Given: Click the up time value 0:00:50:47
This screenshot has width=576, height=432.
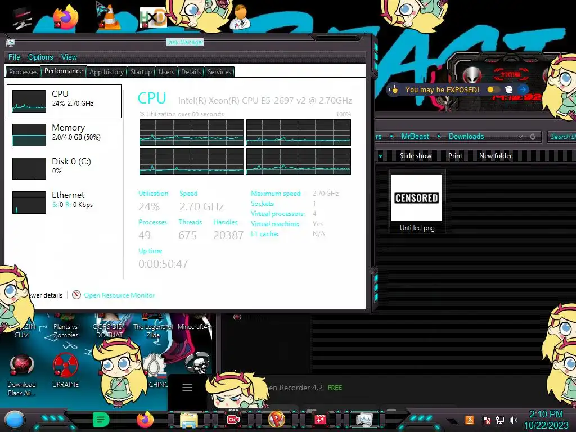Looking at the screenshot, I should click(163, 264).
